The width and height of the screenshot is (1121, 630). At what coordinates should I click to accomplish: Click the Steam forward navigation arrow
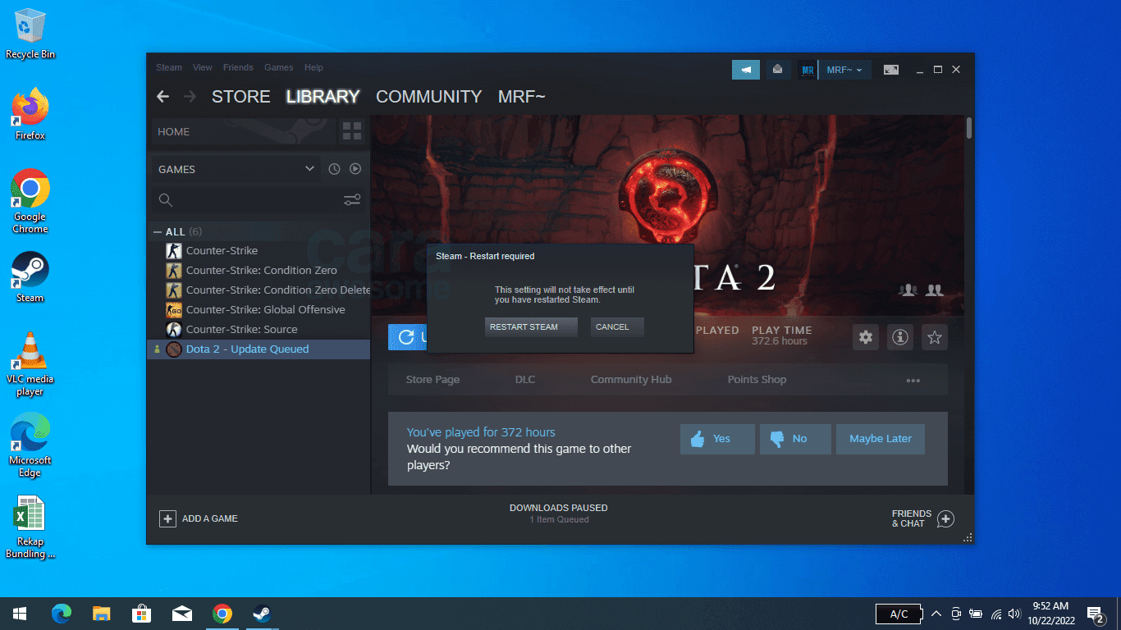(x=190, y=97)
